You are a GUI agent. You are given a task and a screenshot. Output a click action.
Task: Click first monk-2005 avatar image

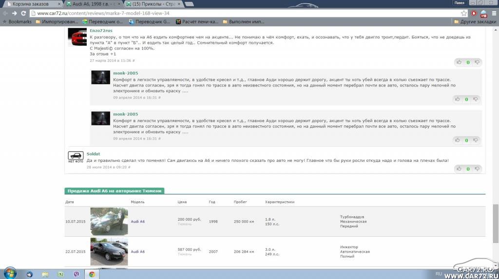100,77
